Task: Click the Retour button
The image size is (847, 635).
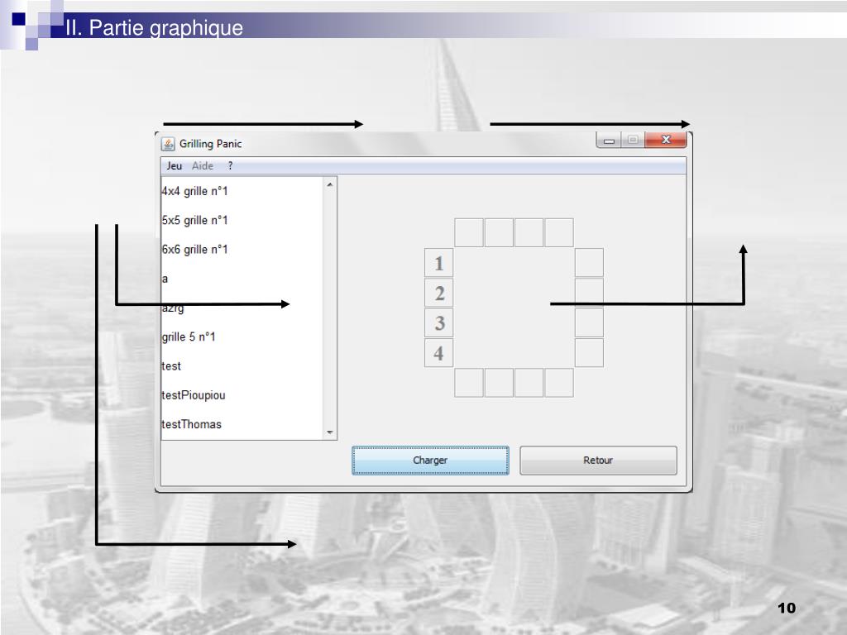Action: coord(598,461)
